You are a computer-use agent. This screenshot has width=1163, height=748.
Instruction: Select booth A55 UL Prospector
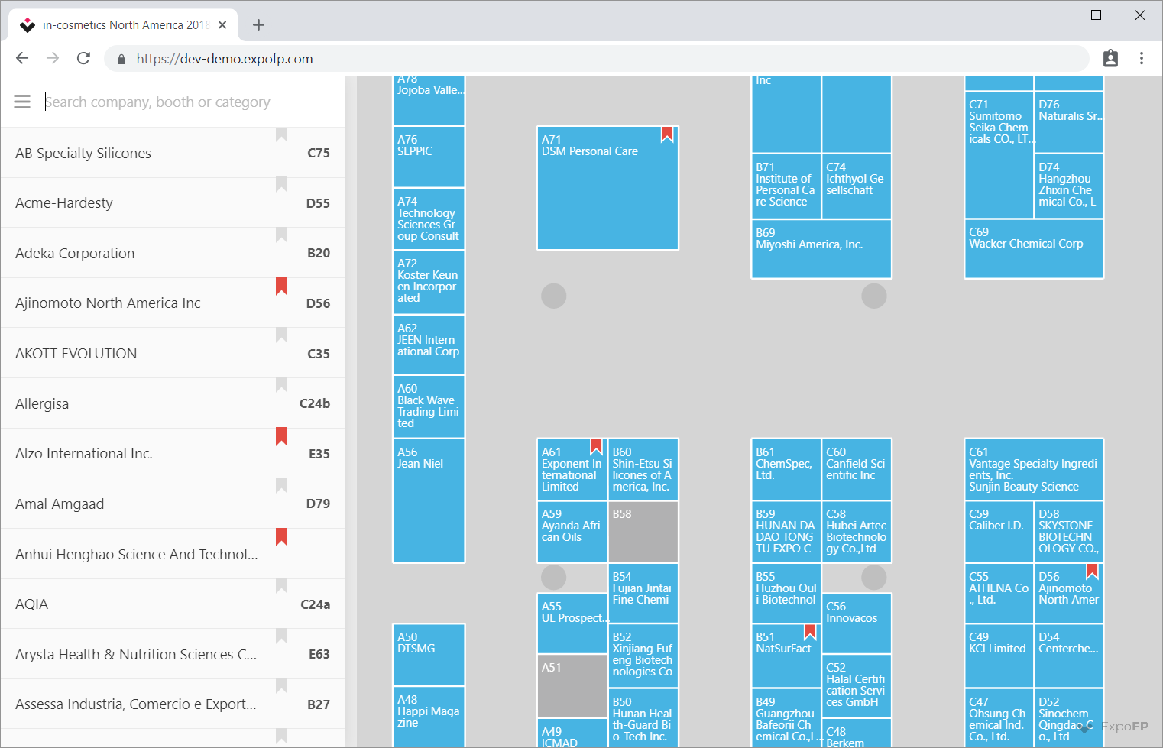(x=572, y=623)
